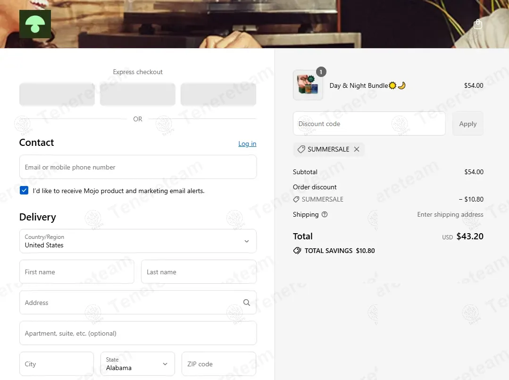Click the green mushroom store logo
This screenshot has width=509, height=380.
pyautogui.click(x=35, y=24)
